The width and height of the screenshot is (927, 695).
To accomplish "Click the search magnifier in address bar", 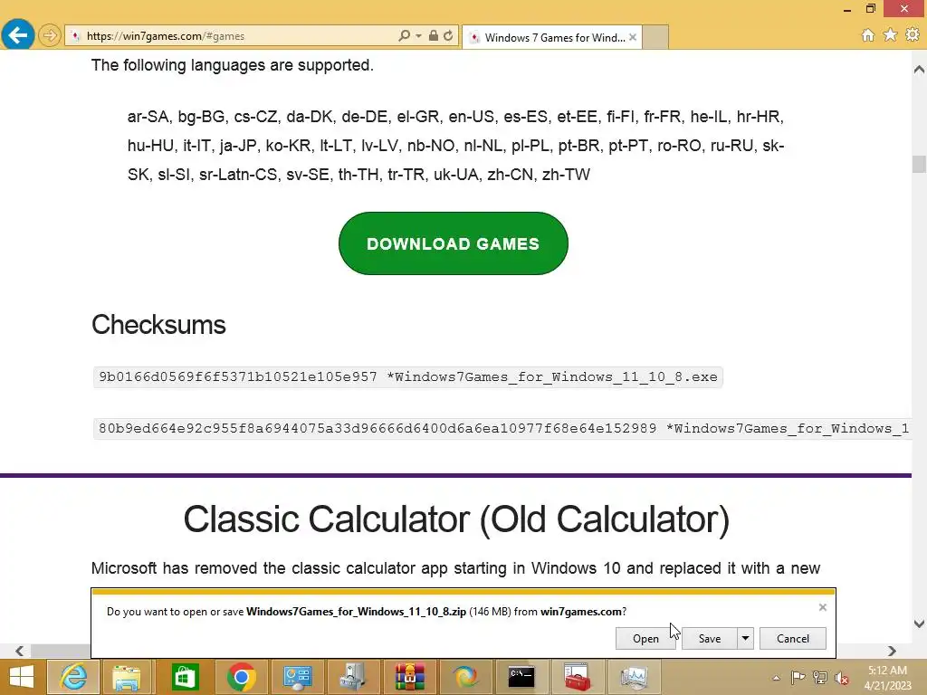I will tap(404, 35).
